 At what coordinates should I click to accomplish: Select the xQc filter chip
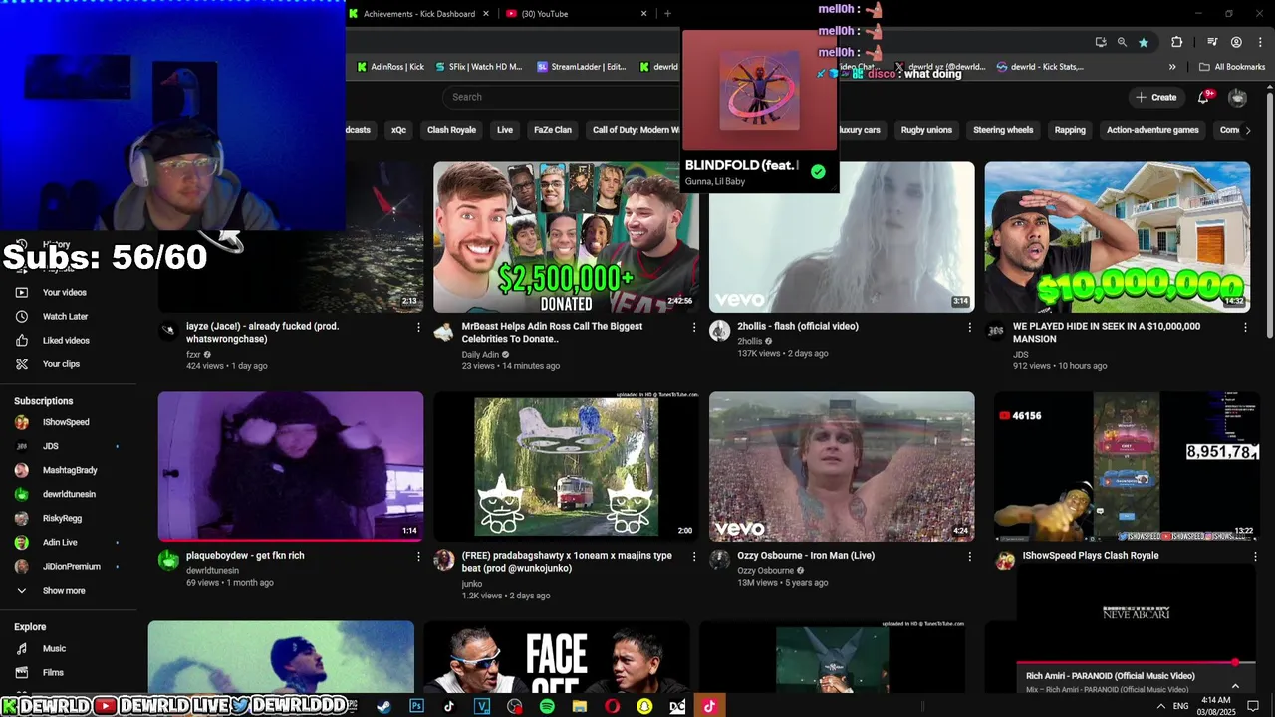pos(398,130)
